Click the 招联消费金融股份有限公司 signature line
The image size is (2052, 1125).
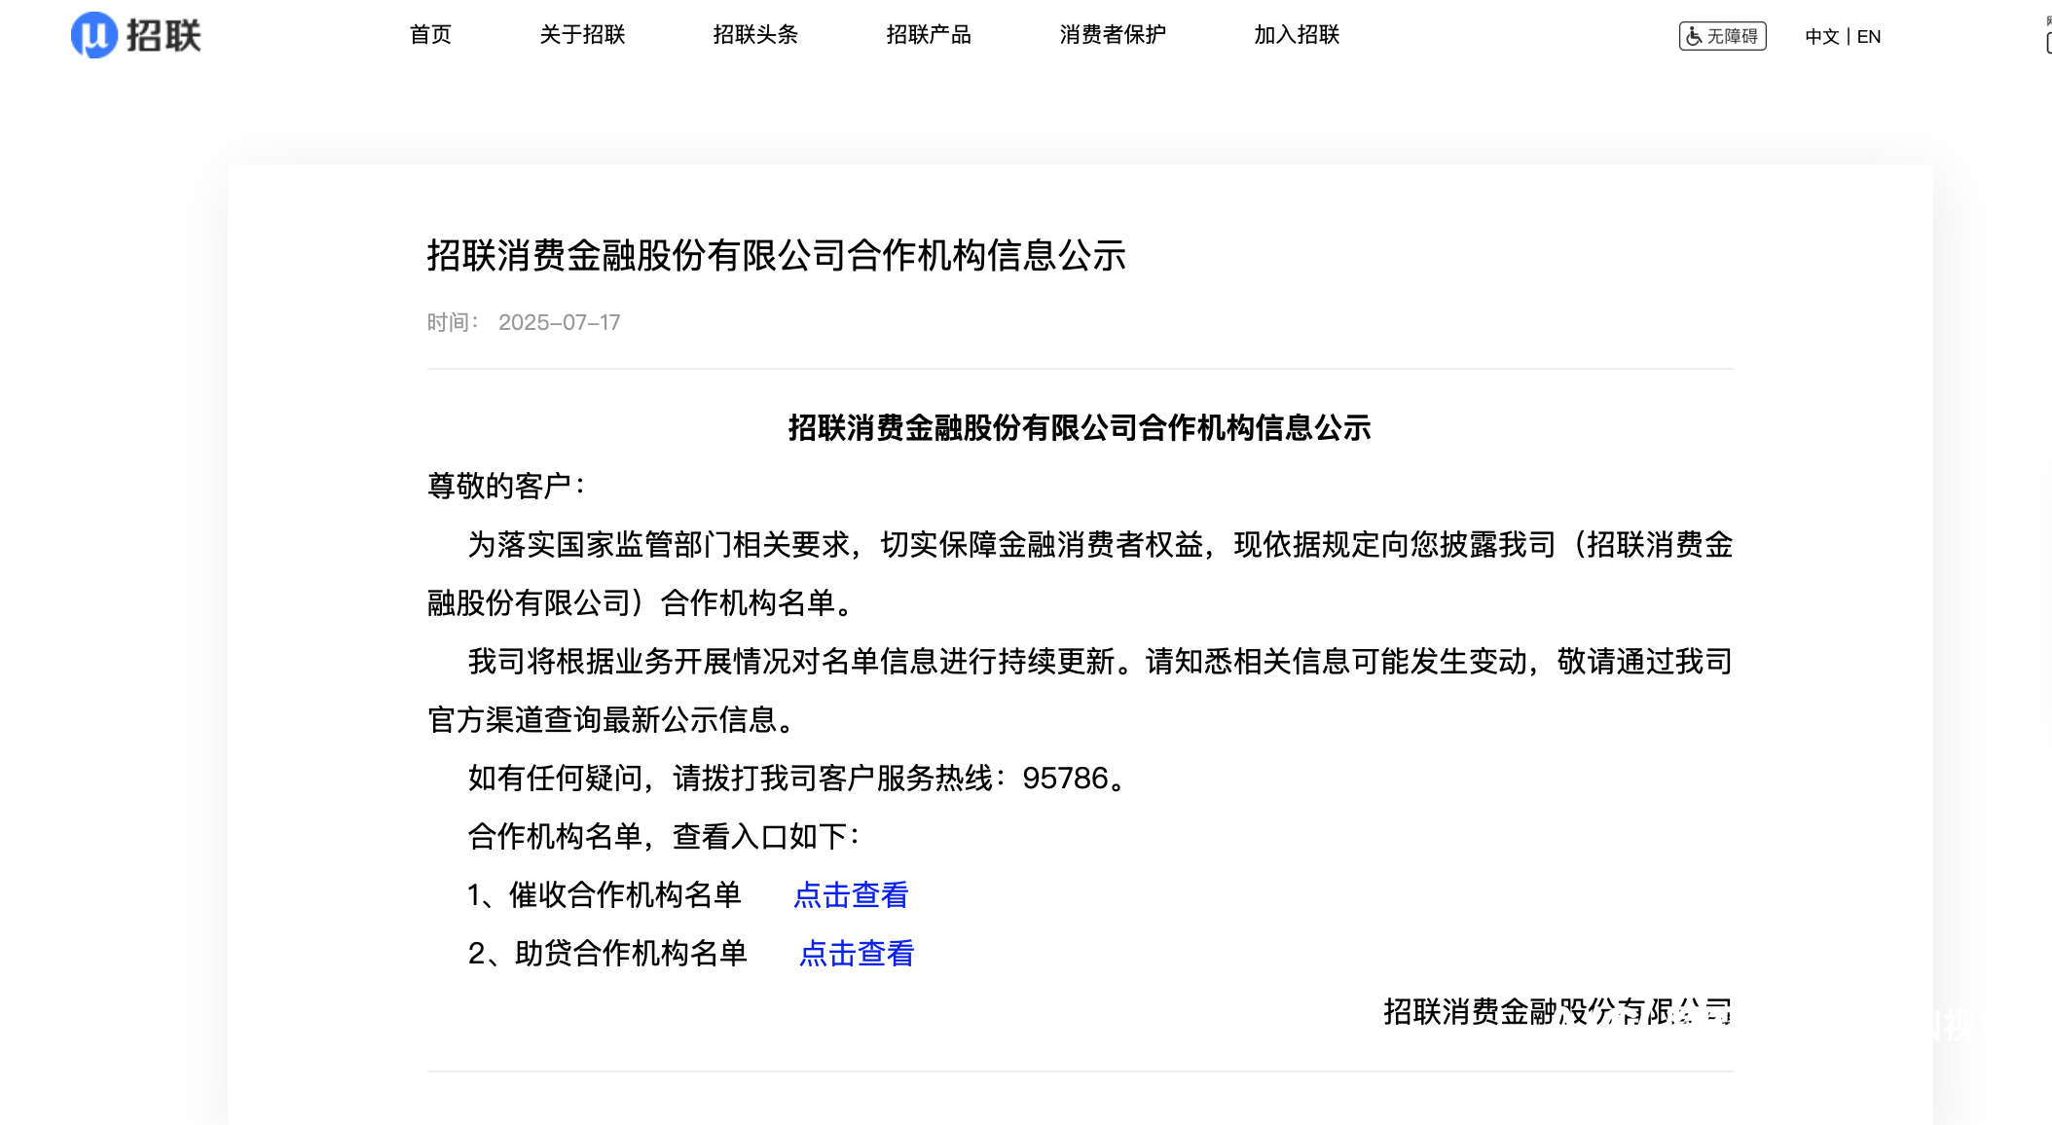(1557, 1011)
